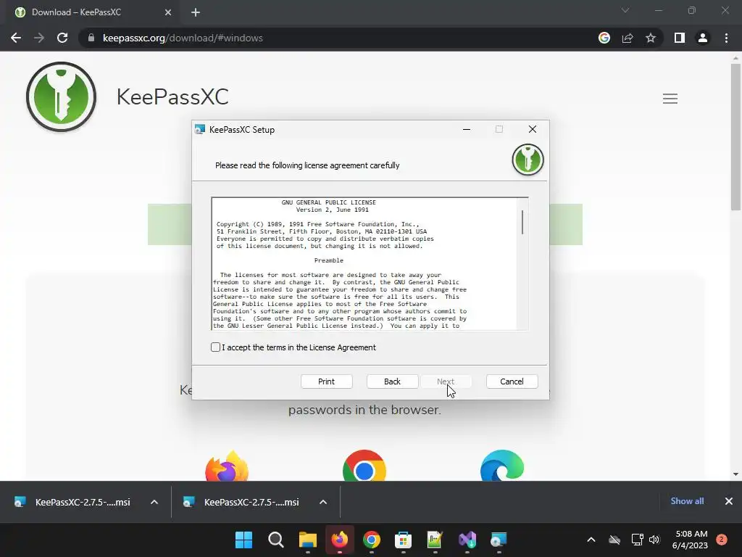Close the KeePassXC Setup dialog
Image resolution: width=742 pixels, height=557 pixels.
pyautogui.click(x=533, y=129)
